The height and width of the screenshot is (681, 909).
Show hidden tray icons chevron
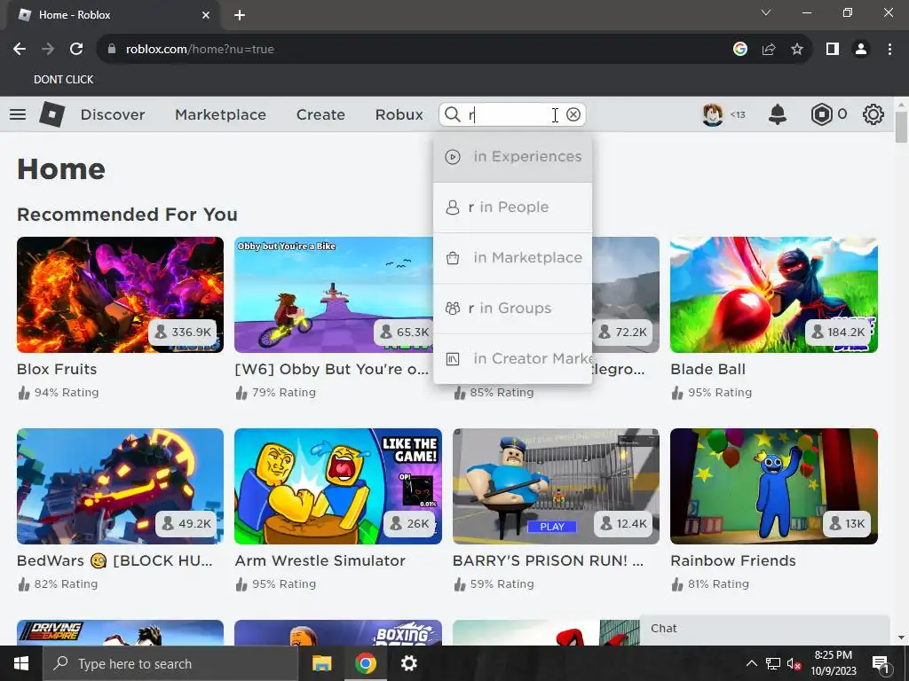751,663
